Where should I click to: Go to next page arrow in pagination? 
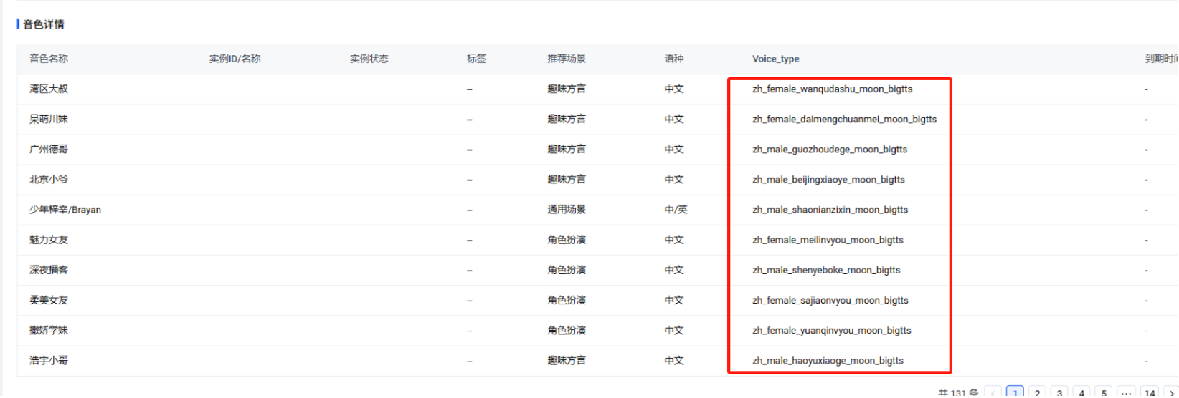coord(1172,393)
